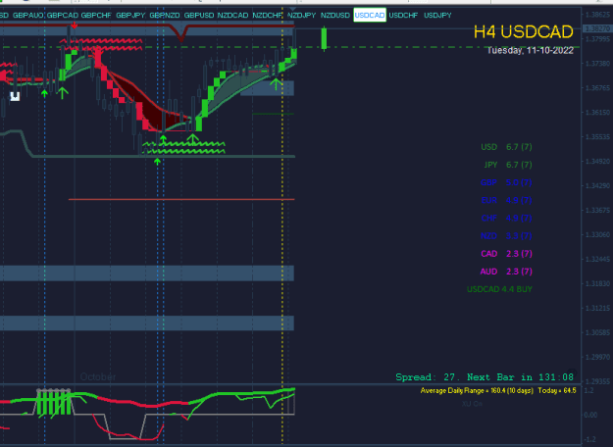Select EUR 4.9 (7) strength row

coord(507,200)
